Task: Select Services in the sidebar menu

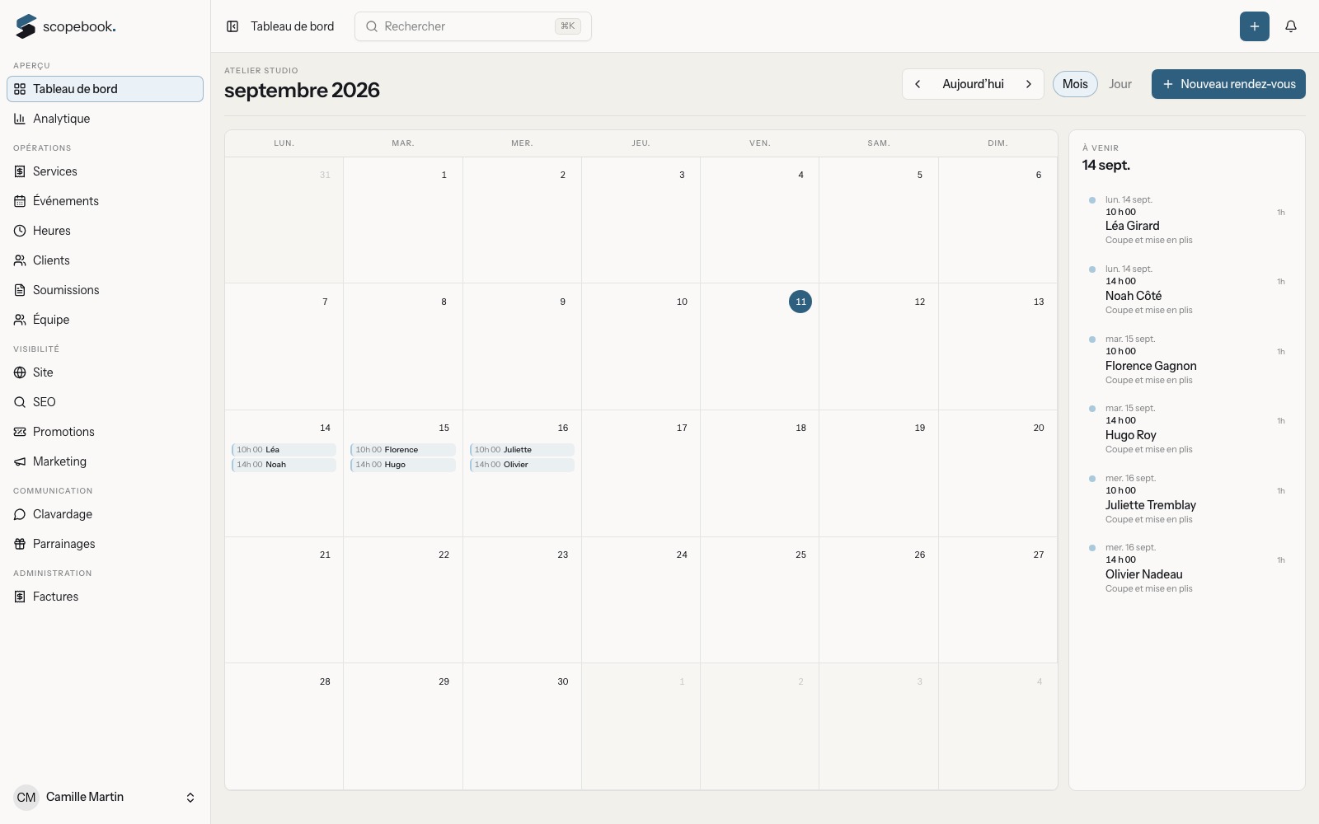Action: (105, 171)
